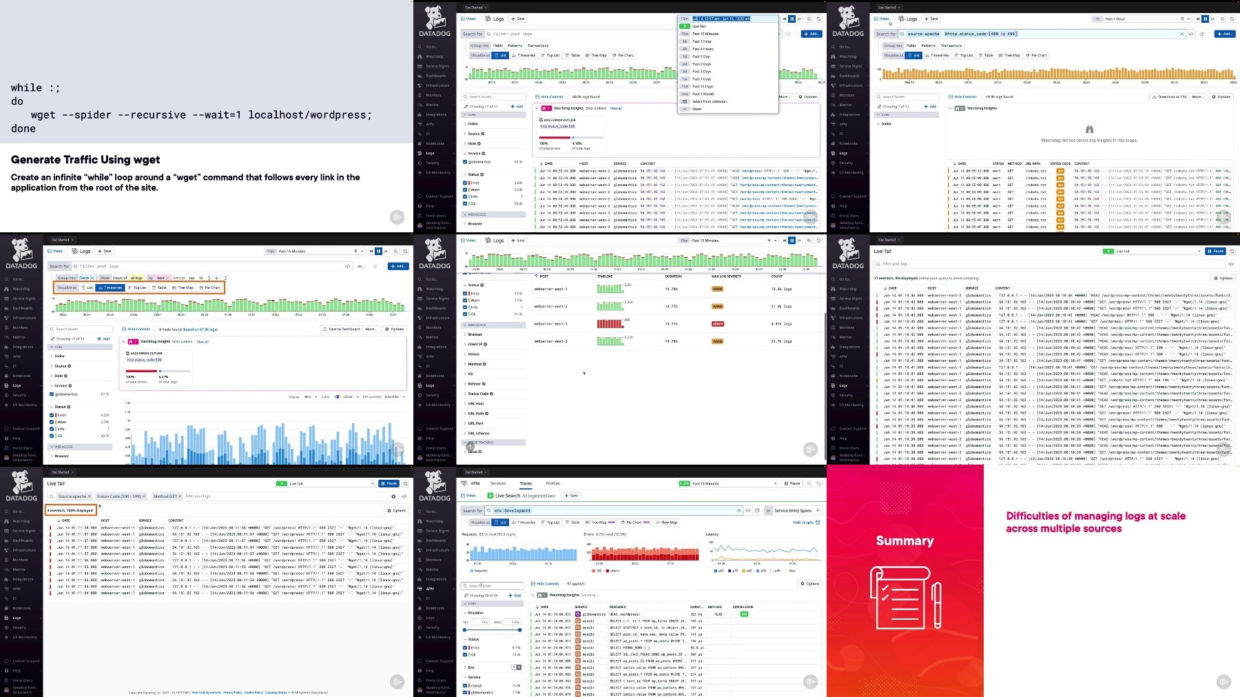Uncheck Info status in Timeseries logs screenshot
Screen dimensions: 1240x697
(52, 429)
